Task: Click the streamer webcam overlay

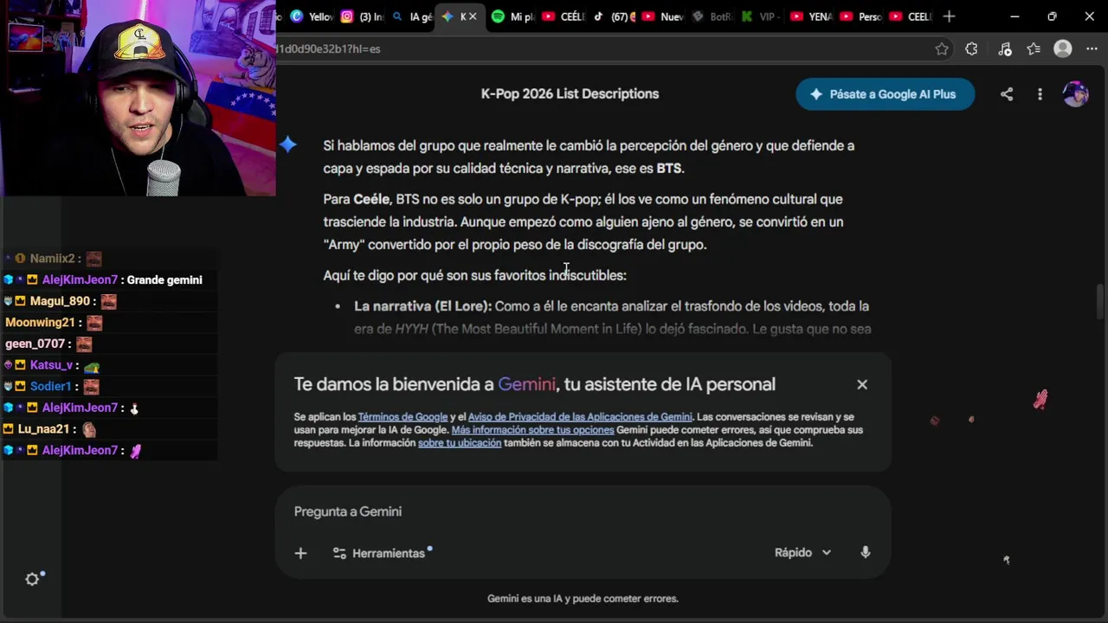Action: click(138, 98)
